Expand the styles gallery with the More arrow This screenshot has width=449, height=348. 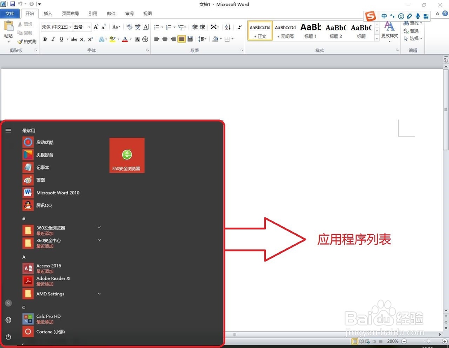377,38
